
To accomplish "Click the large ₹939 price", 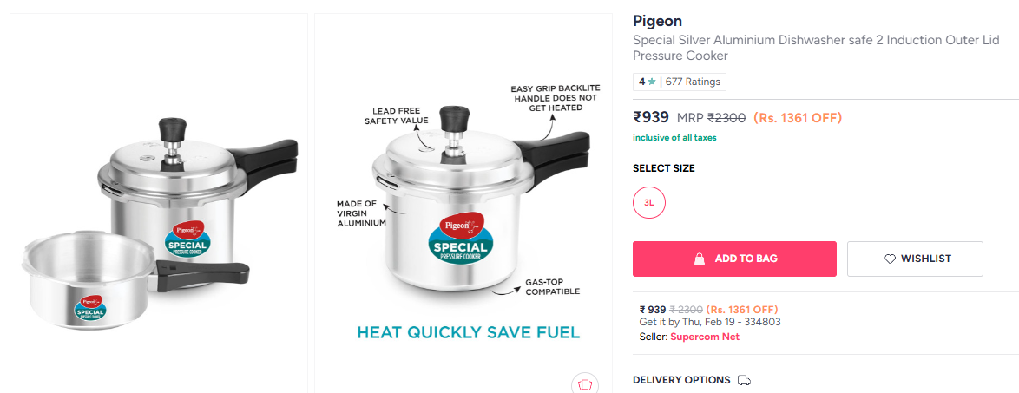I will click(651, 117).
